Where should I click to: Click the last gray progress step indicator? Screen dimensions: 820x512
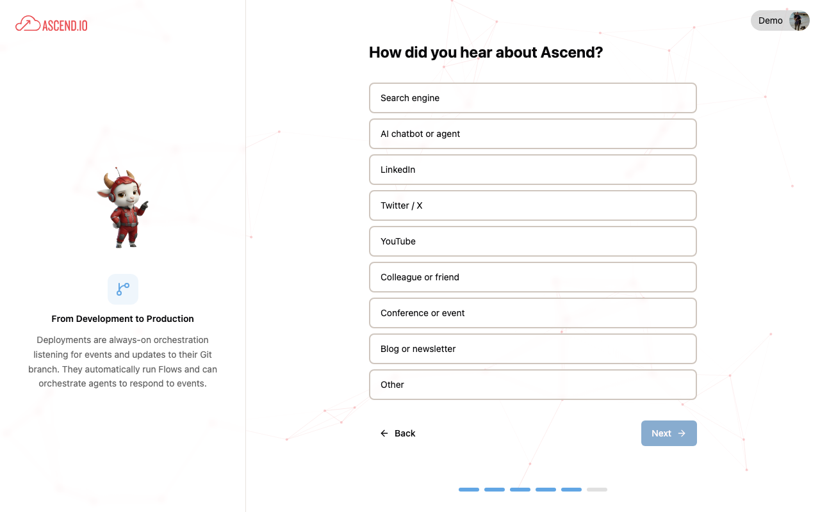(597, 489)
